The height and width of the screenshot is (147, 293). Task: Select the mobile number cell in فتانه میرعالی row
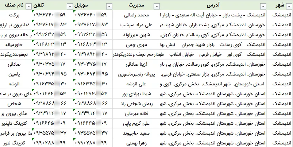point(93,113)
